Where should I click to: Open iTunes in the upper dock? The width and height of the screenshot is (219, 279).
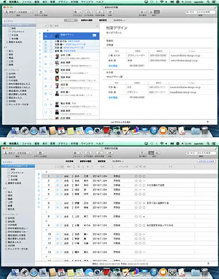[x=154, y=131]
